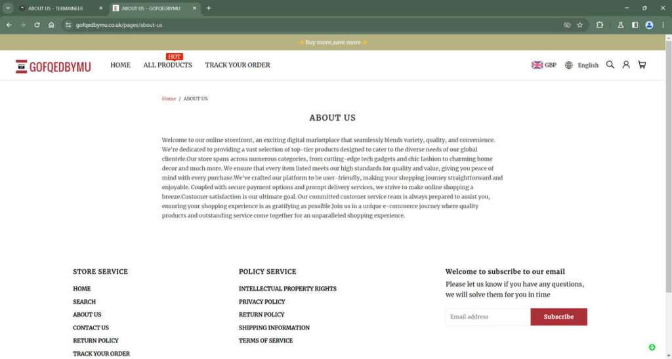Open HOME in the top navigation
672x359 pixels.
click(x=121, y=65)
